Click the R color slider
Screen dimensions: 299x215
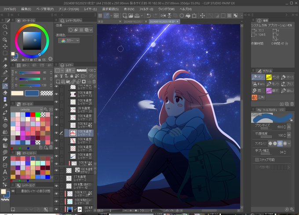pos(30,73)
